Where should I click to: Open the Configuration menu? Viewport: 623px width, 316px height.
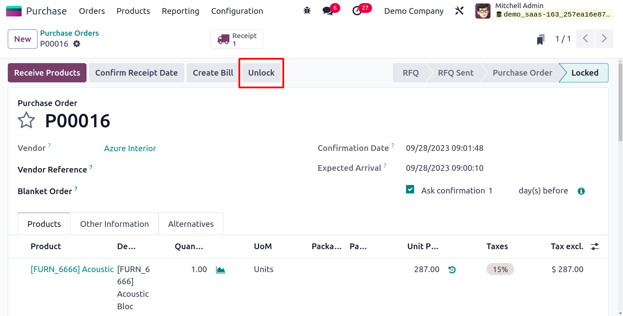tap(237, 11)
